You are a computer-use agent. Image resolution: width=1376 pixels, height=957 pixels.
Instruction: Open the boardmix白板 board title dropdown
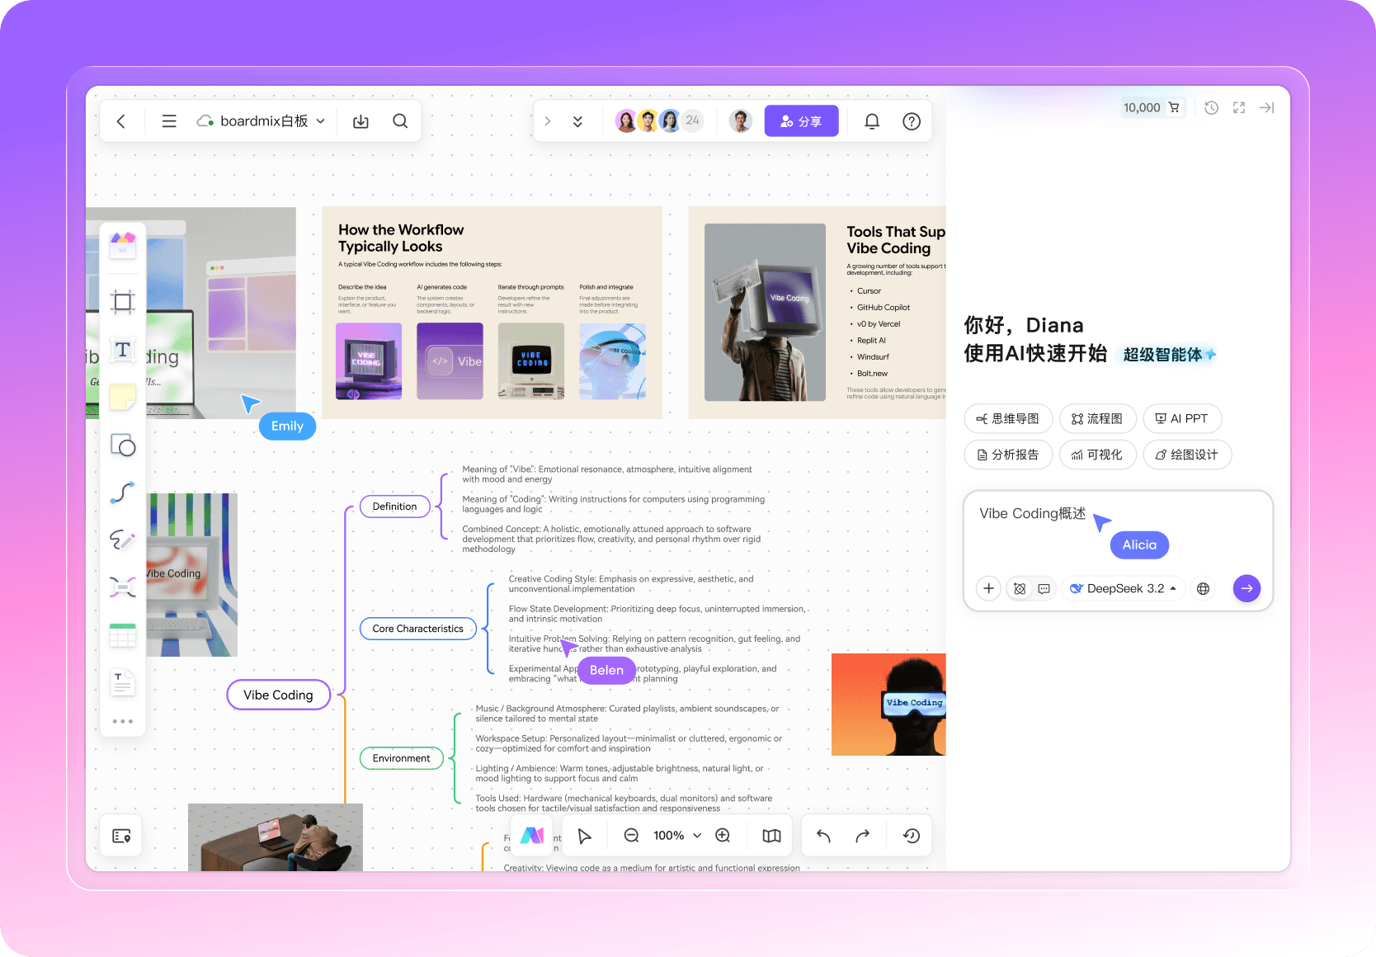tap(321, 120)
